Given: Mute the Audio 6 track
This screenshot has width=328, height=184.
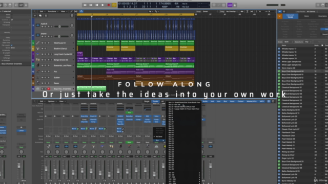Looking at the screenshot, I should pyautogui.click(x=42, y=27).
